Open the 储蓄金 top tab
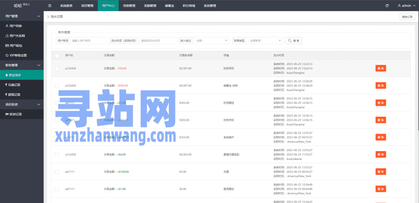 [x=169, y=6]
